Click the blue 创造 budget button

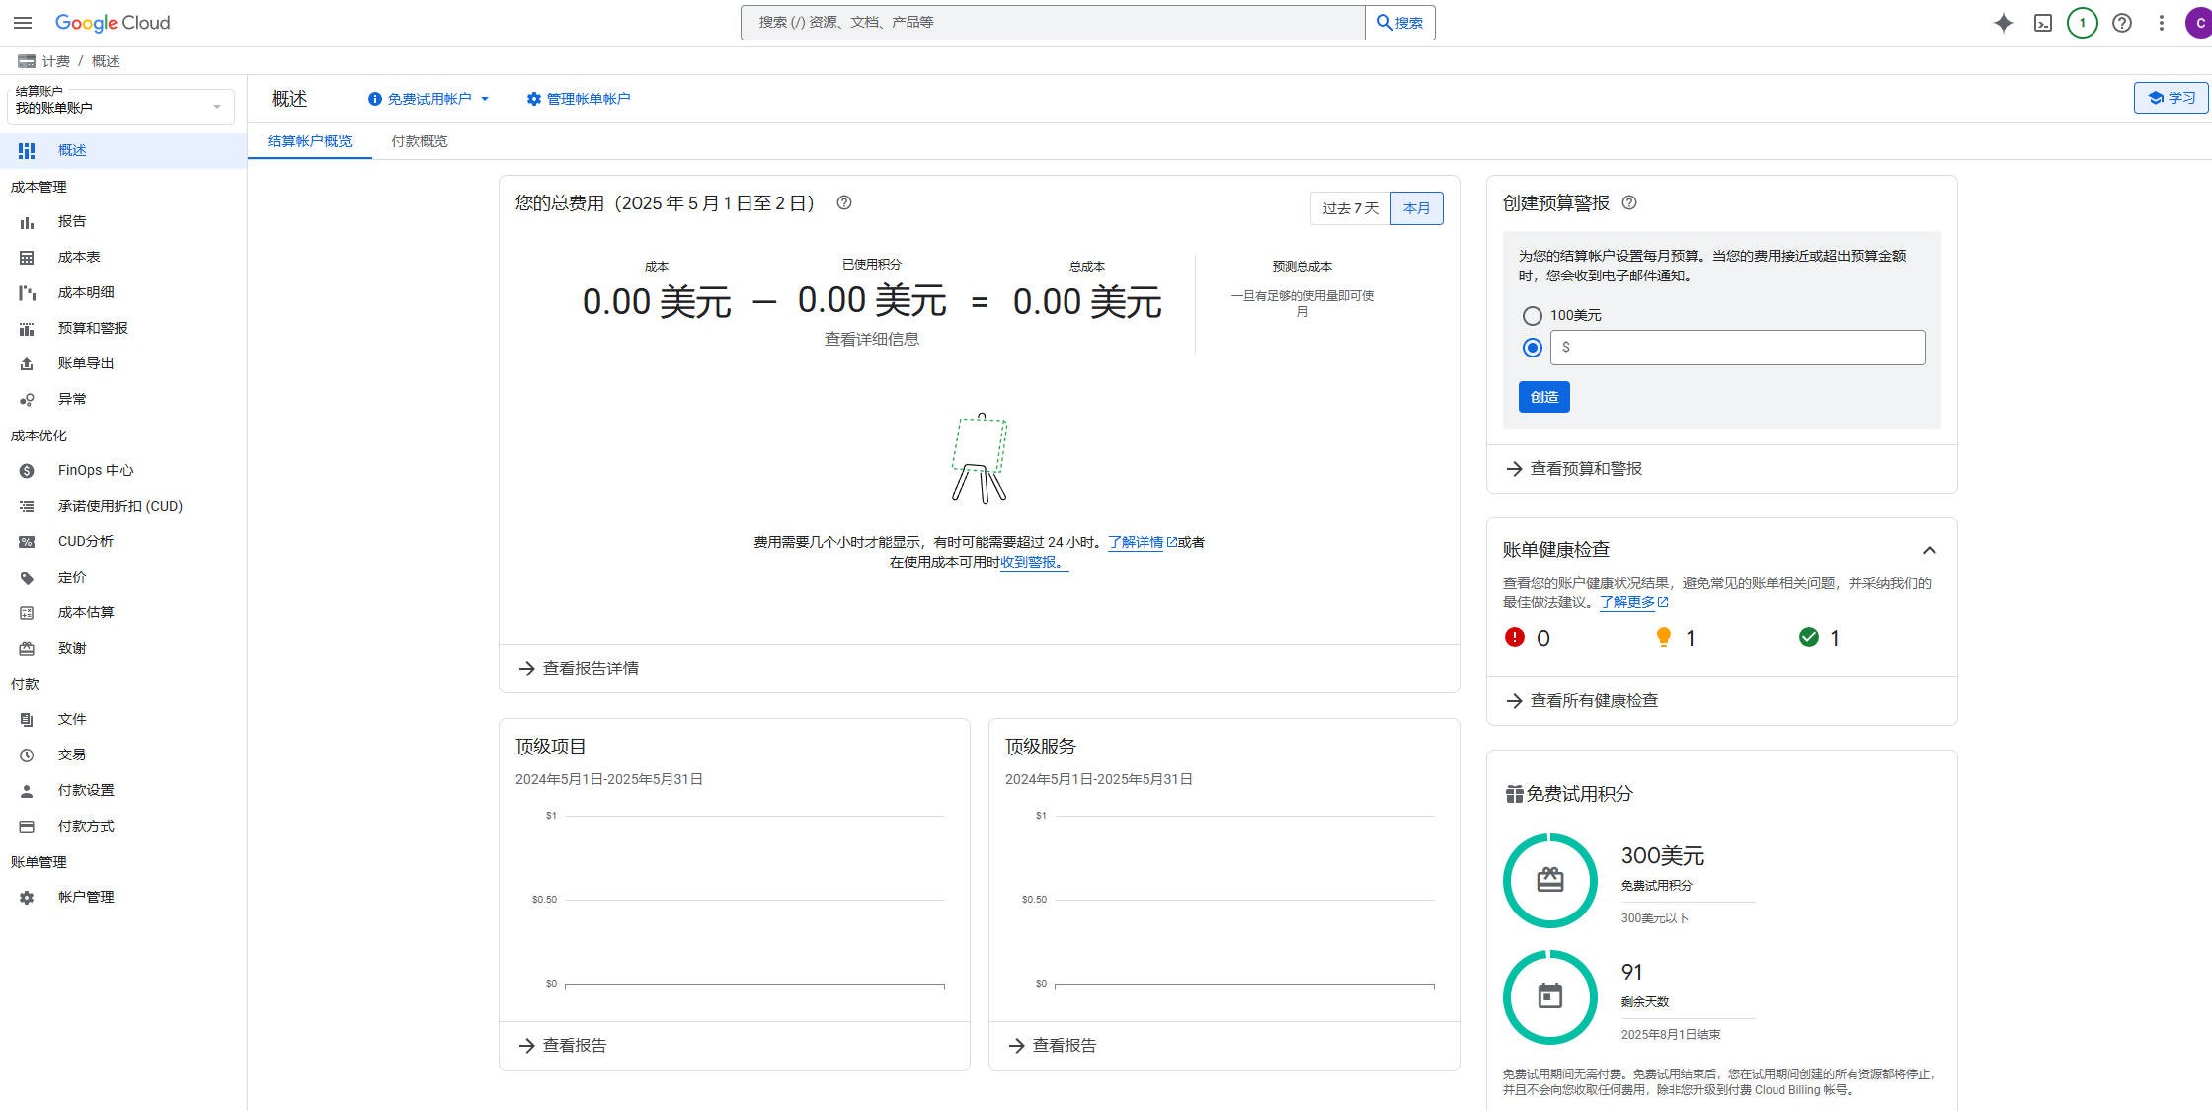pos(1543,397)
